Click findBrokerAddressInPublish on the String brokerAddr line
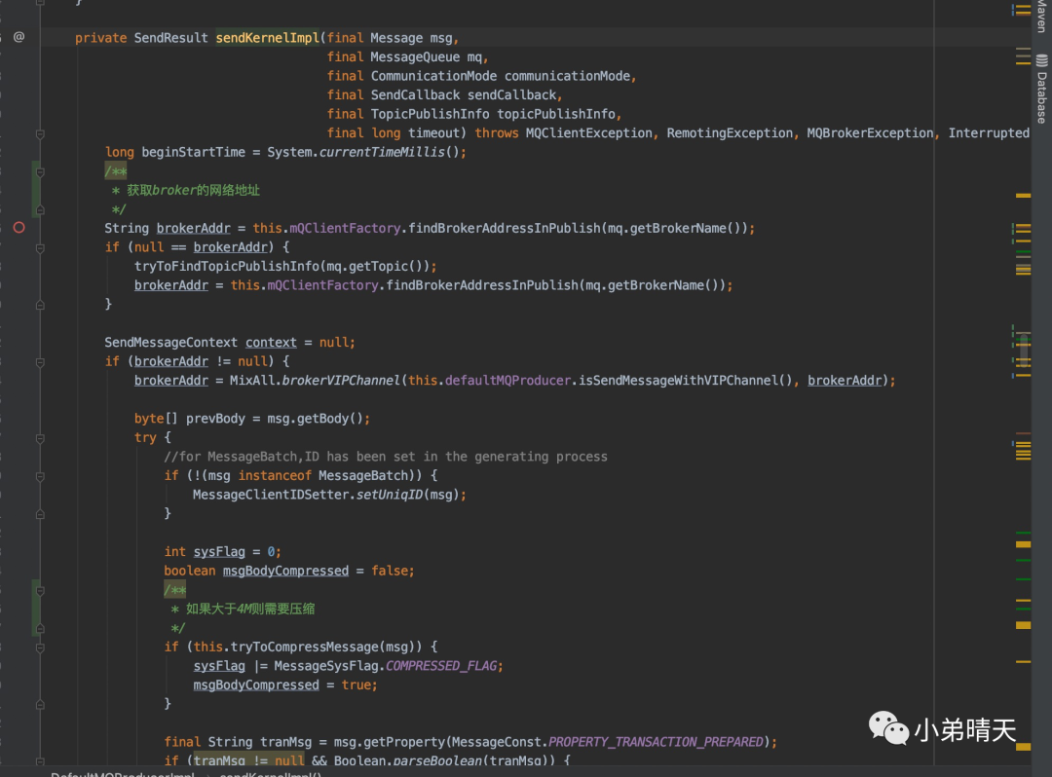The width and height of the screenshot is (1052, 777). (x=504, y=229)
